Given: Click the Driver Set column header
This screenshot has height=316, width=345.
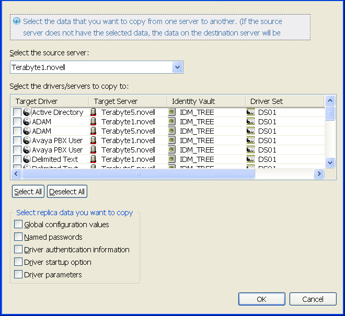Looking at the screenshot, I should click(x=285, y=101).
